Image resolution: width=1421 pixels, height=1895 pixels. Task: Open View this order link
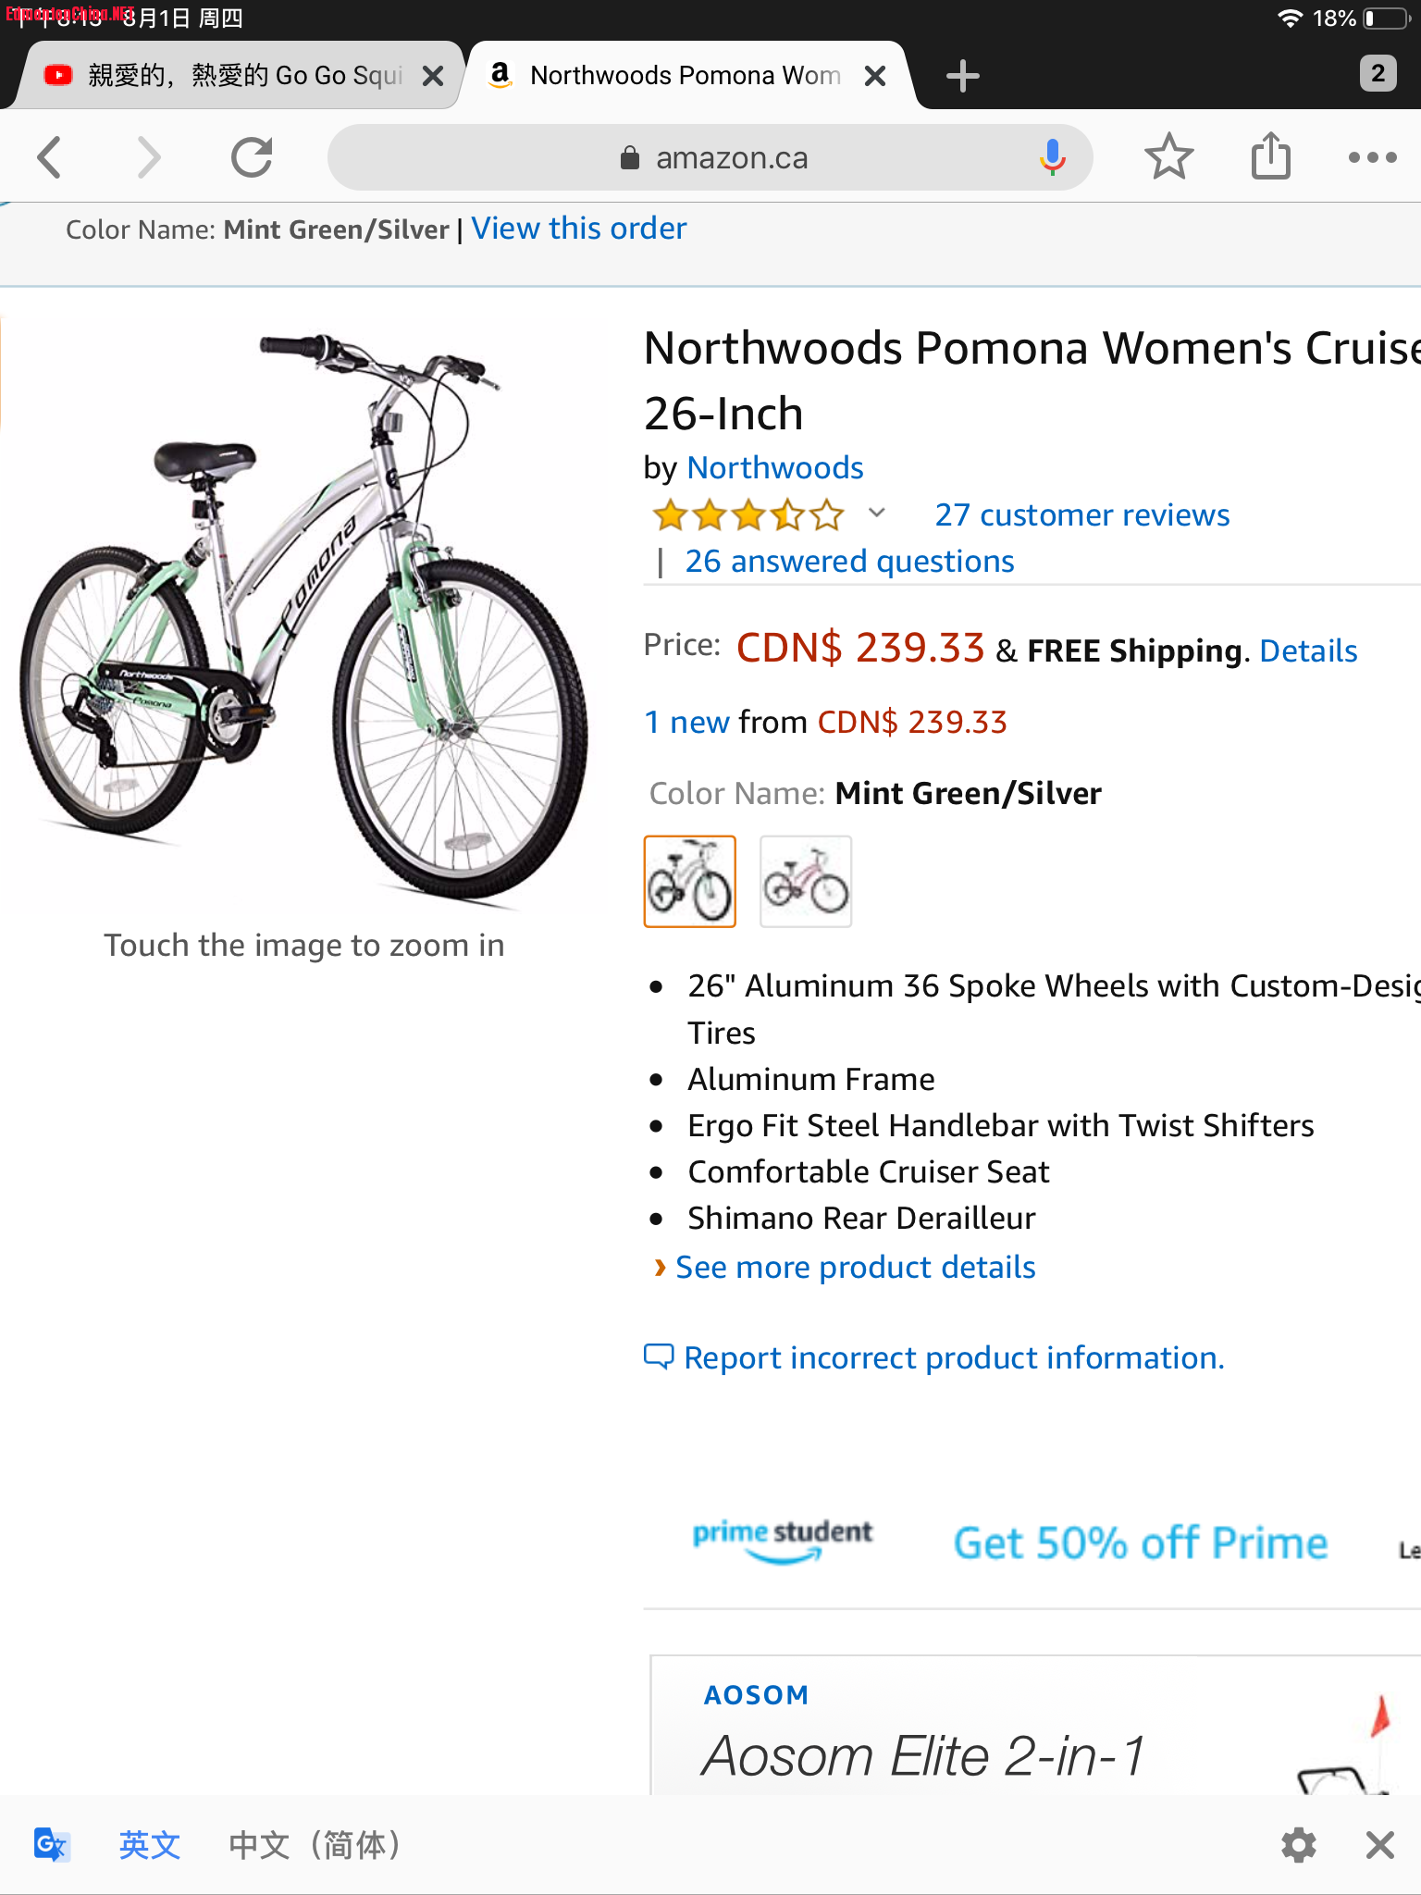coord(579,229)
